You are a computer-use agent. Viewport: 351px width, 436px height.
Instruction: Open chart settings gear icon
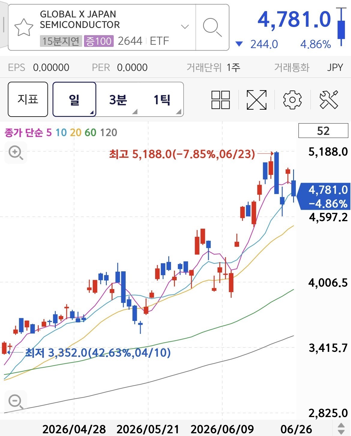pos(292,99)
